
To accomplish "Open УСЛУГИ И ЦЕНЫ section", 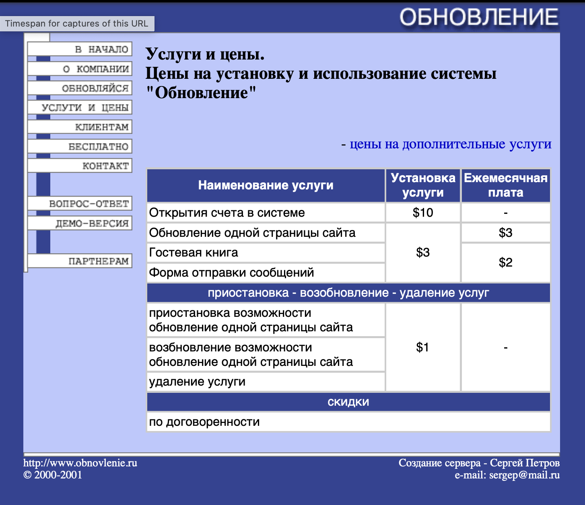I will coord(80,107).
